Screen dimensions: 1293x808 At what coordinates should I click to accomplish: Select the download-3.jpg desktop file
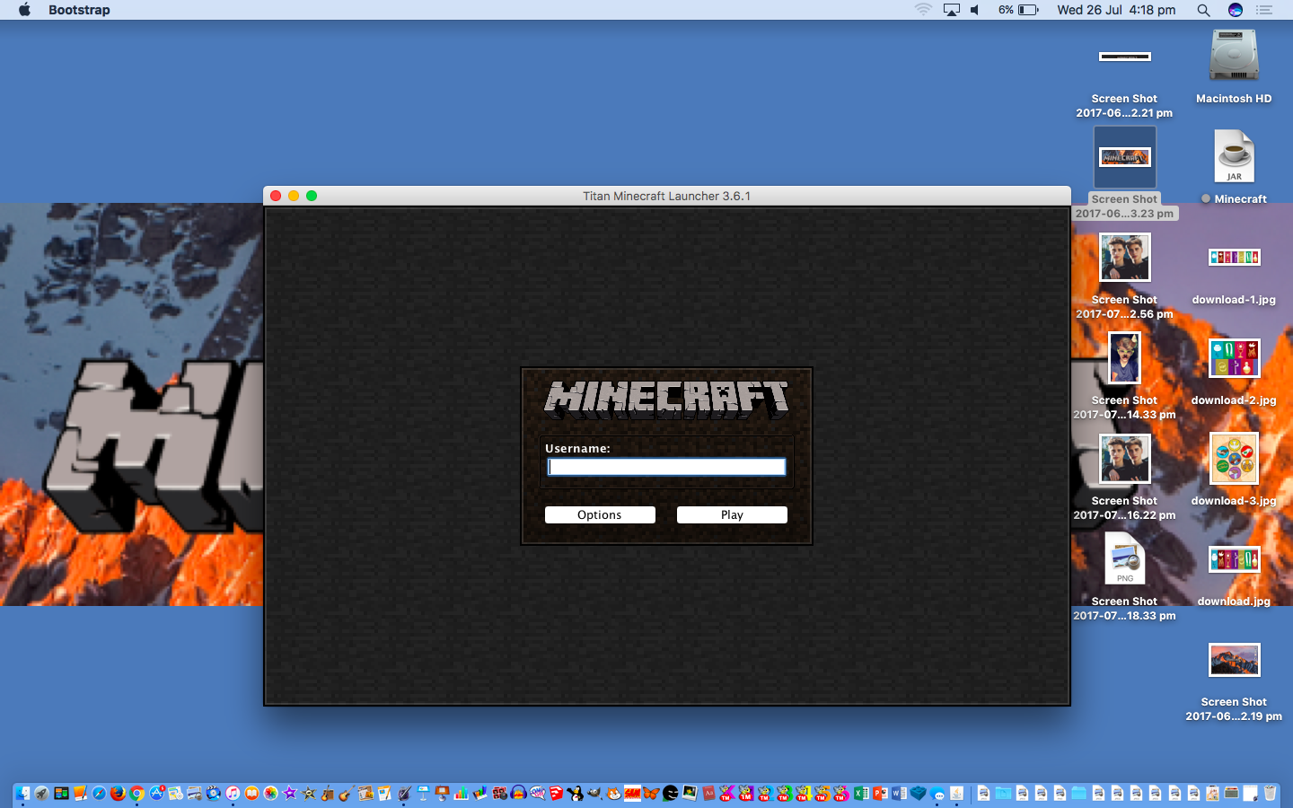[1234, 470]
